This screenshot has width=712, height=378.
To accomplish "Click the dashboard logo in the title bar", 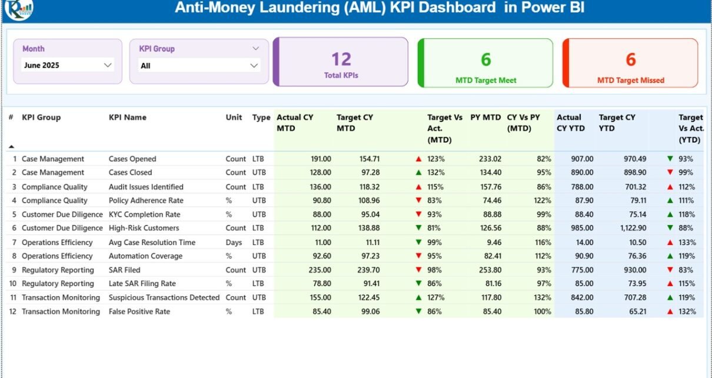I will click(18, 8).
